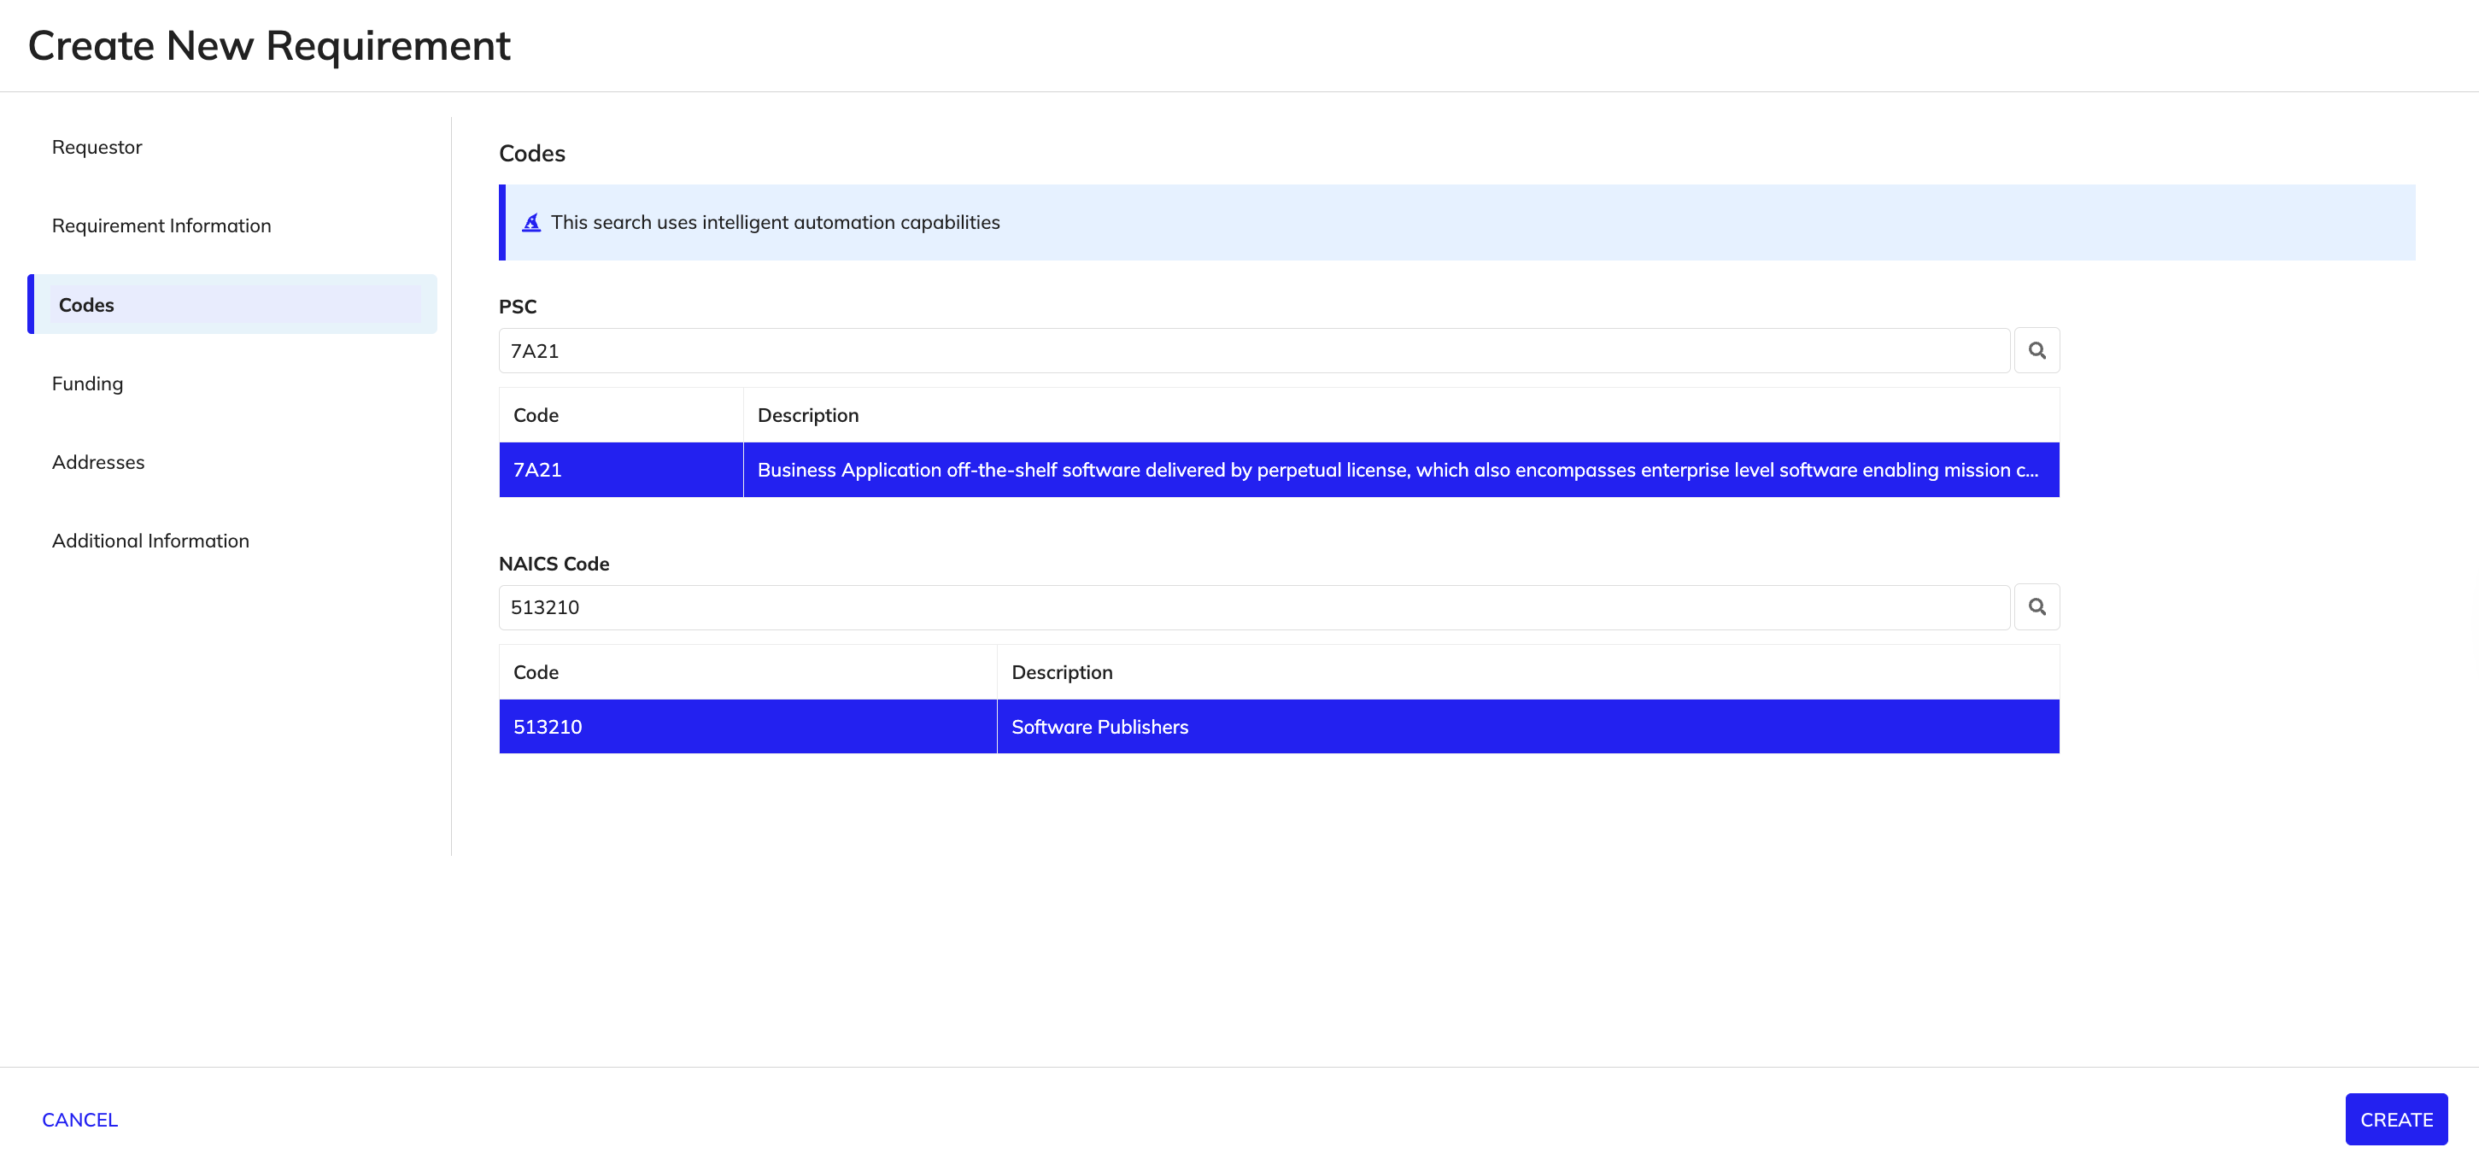Viewport: 2479px width, 1165px height.
Task: Select the 7A21 code cell
Action: [x=621, y=471]
